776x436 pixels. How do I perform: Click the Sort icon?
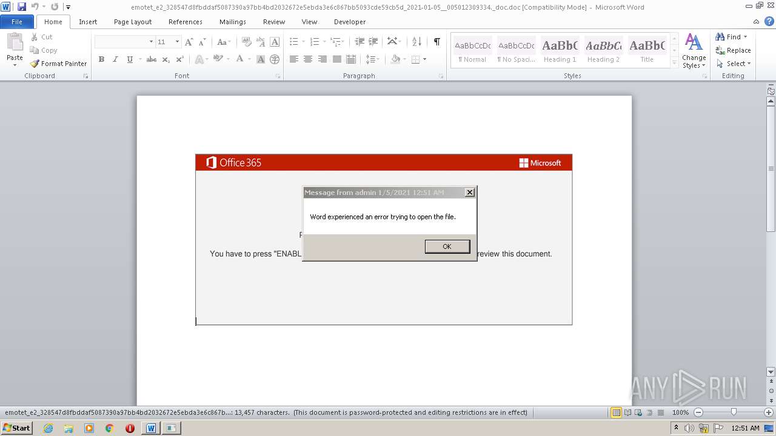[x=416, y=42]
